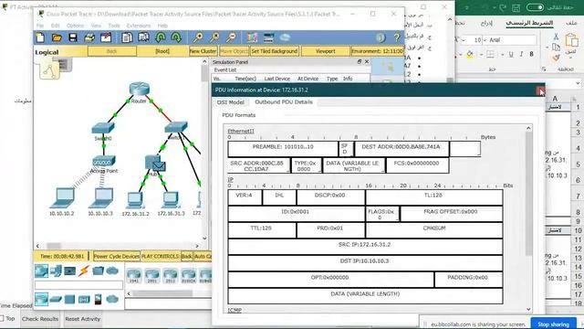Select End Devices category icon
The image size is (584, 329).
56,271
